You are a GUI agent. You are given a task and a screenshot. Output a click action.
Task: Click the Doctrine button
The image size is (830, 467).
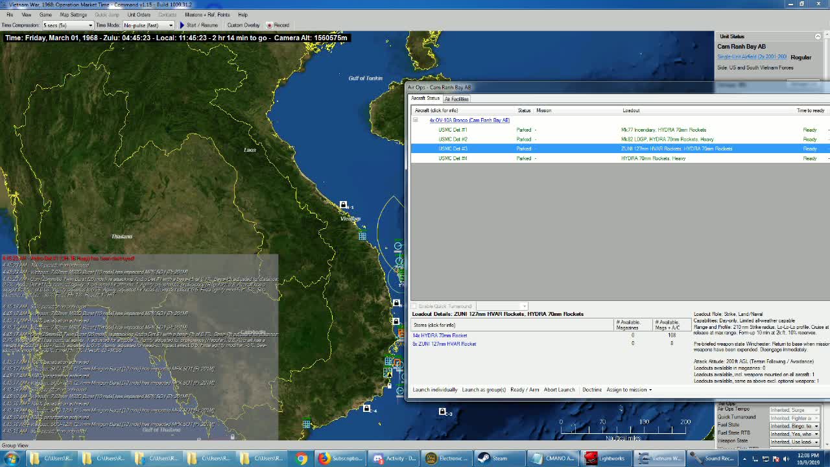tap(591, 390)
